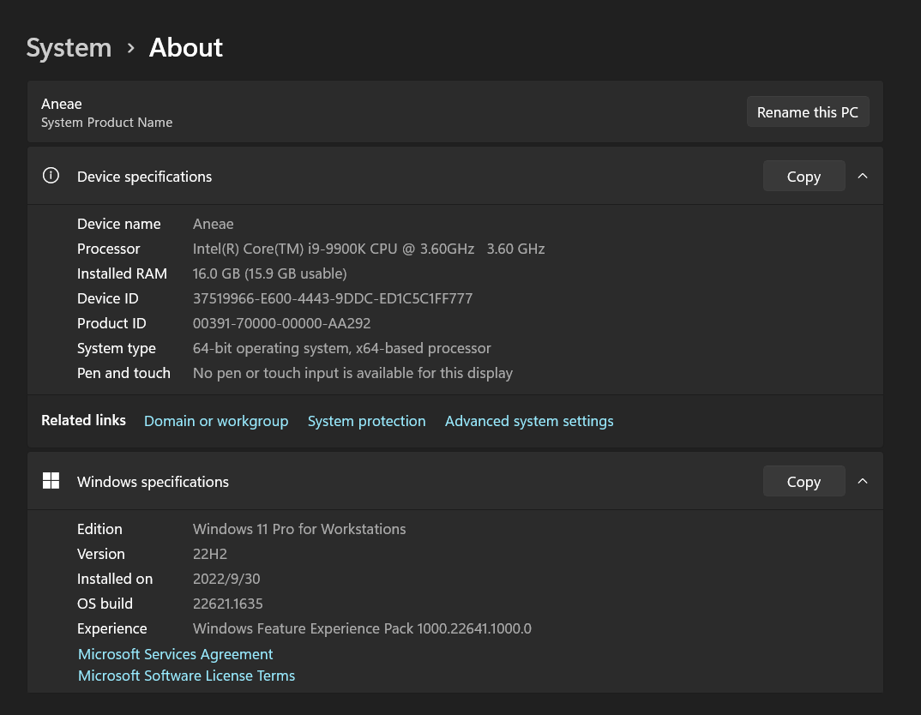Select the System breadcrumb link
Screen dimensions: 921x715
[69, 47]
